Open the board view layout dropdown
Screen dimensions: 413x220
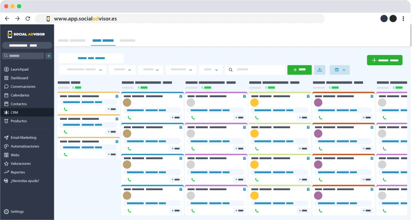pos(340,70)
